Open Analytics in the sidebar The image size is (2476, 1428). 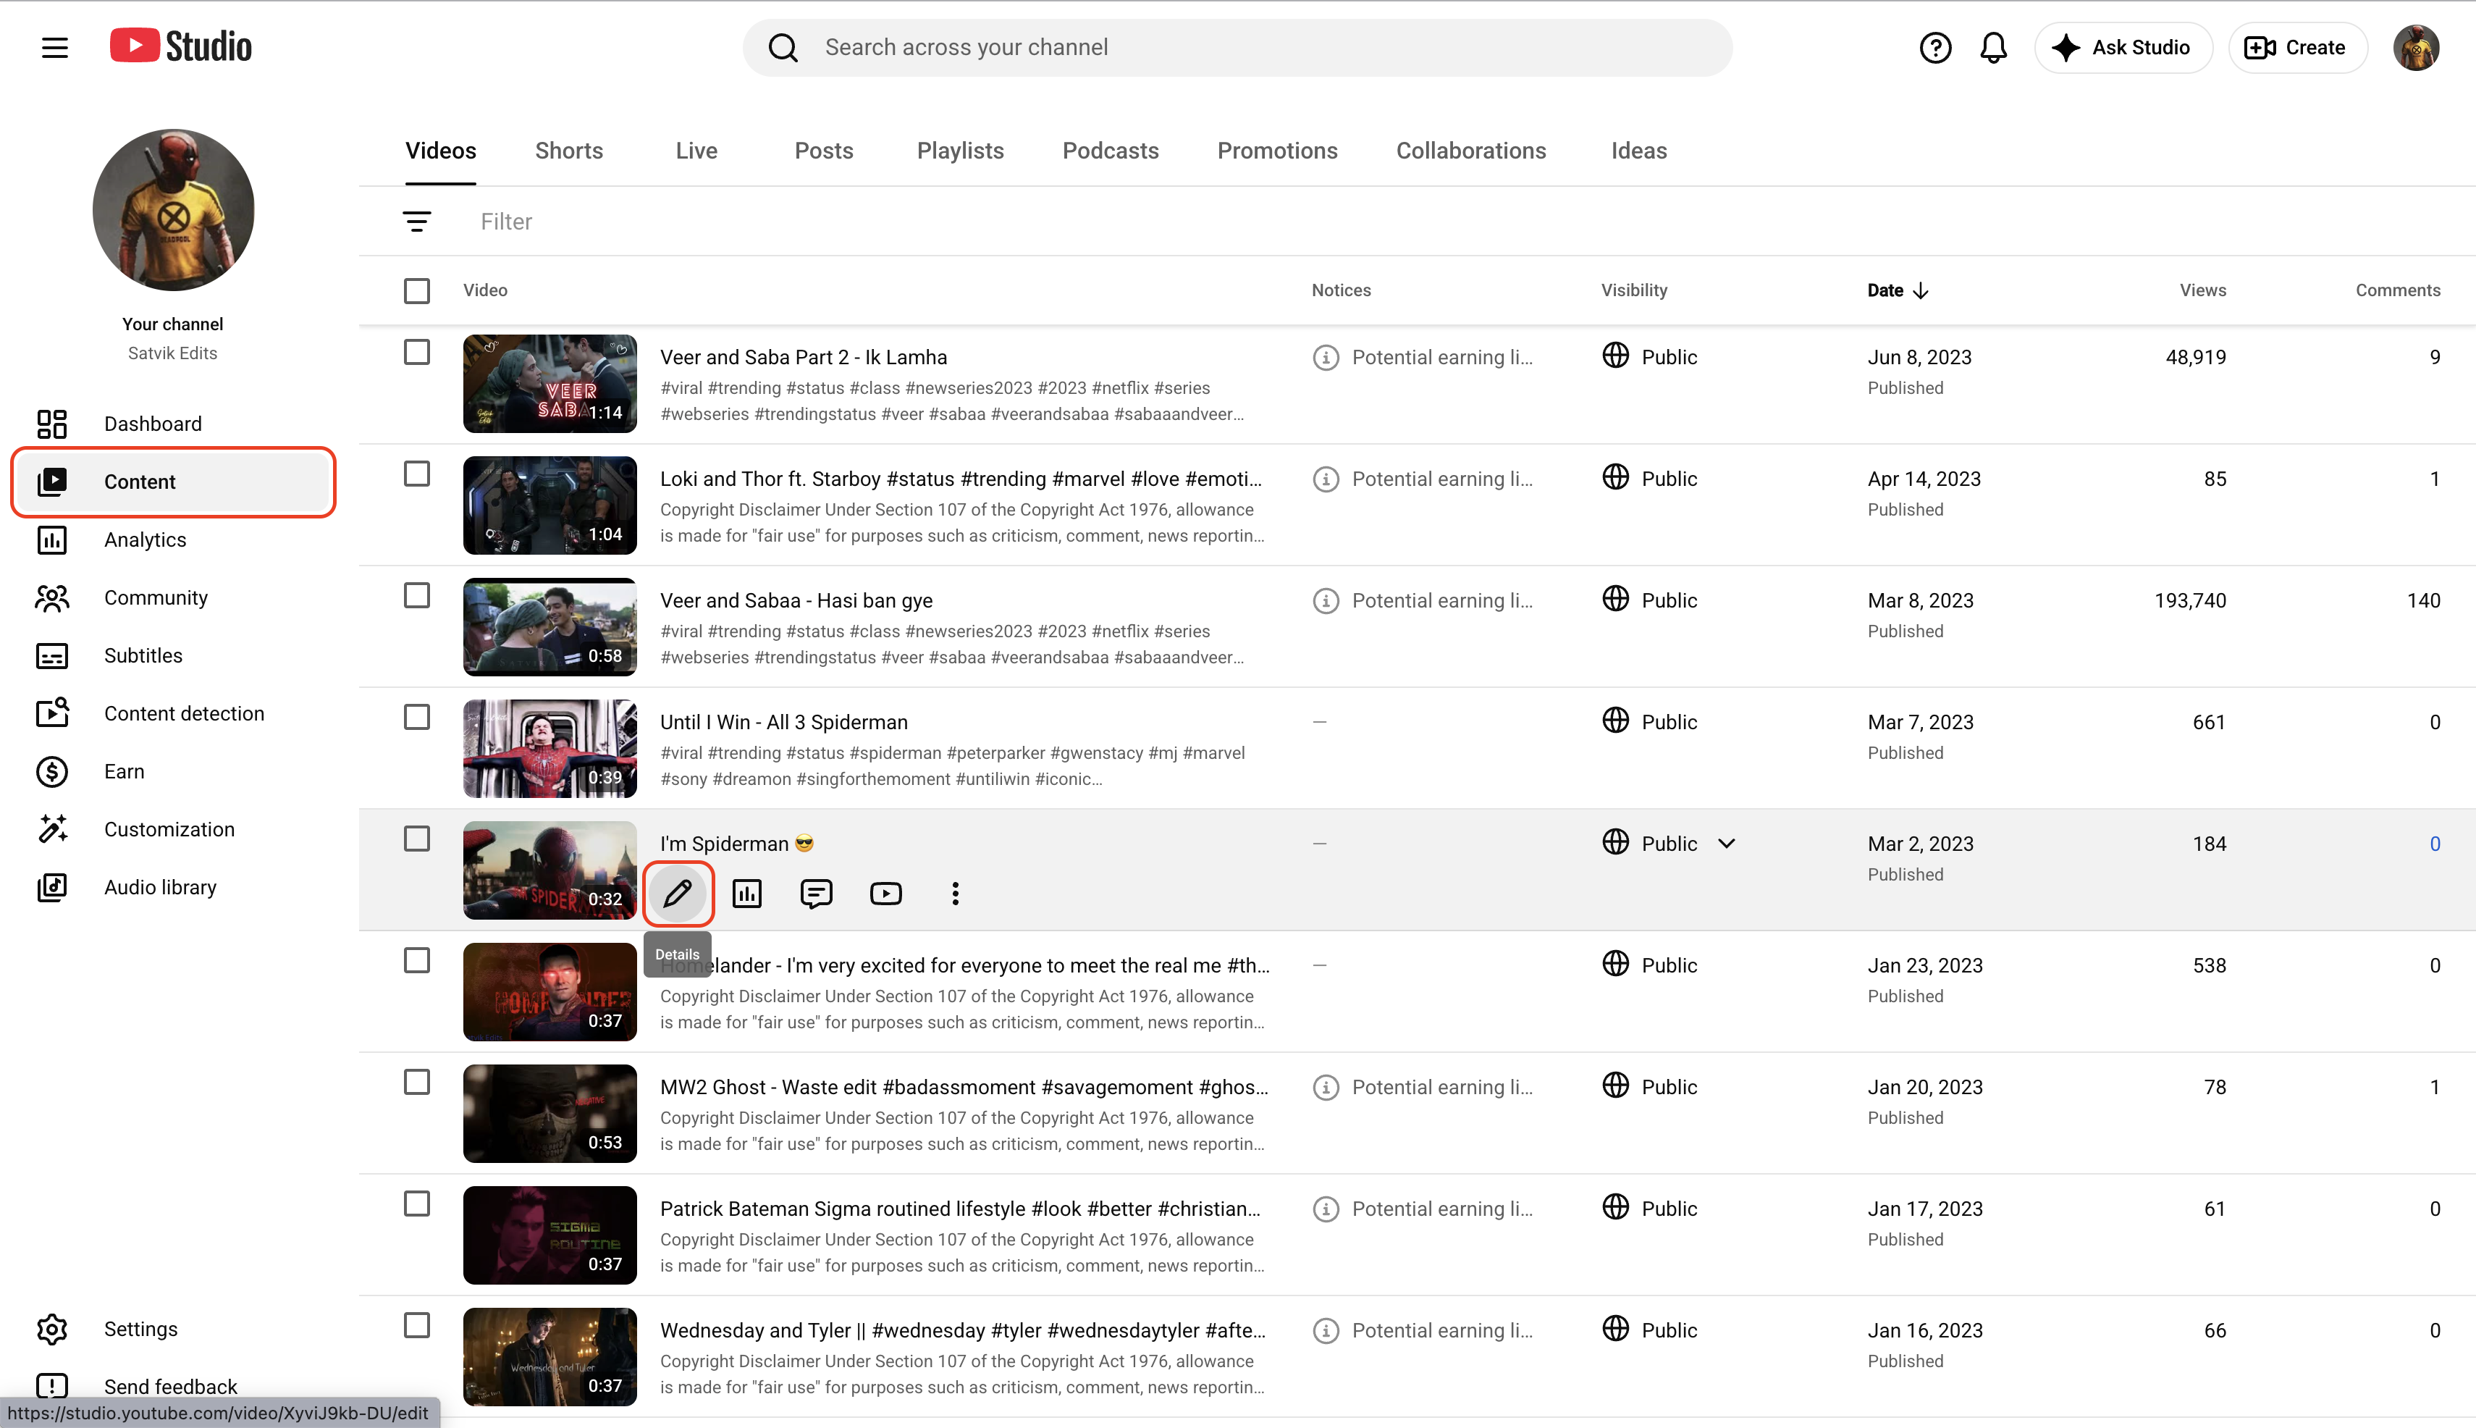(172, 539)
